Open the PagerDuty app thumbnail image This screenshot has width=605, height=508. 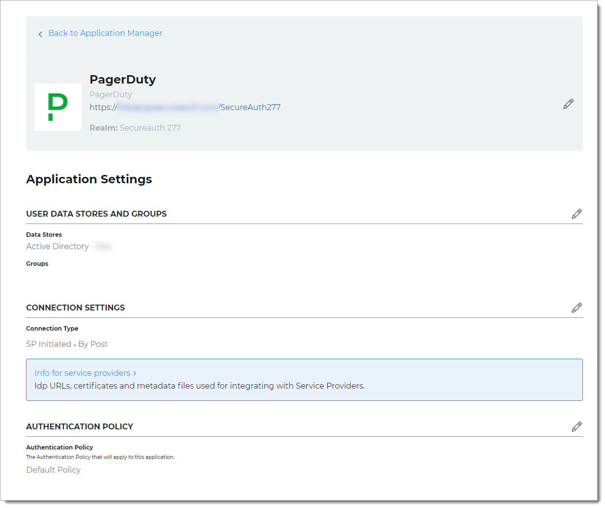[58, 107]
